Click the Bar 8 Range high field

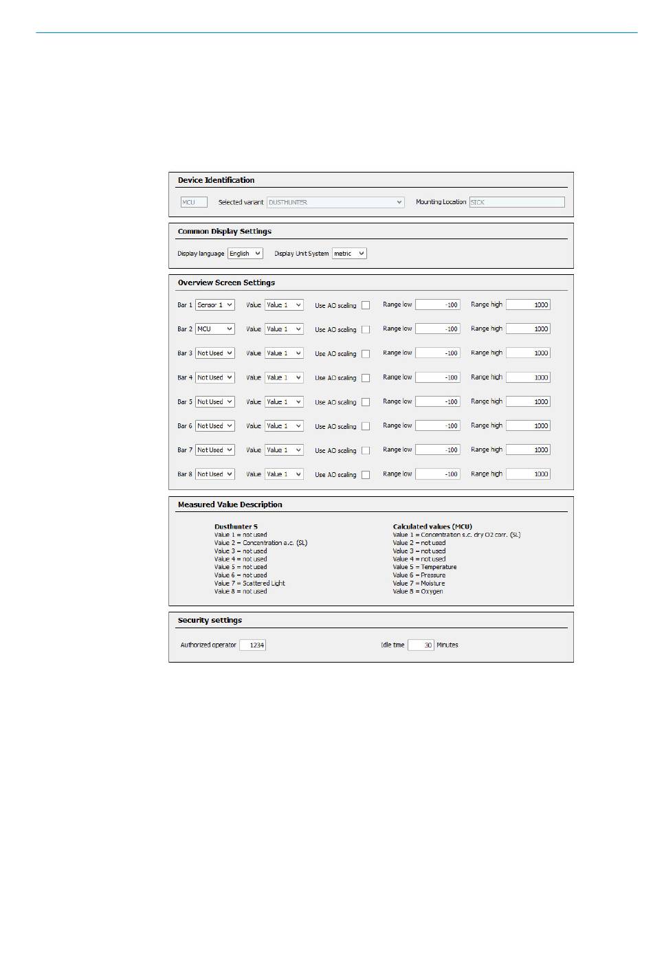click(x=528, y=474)
